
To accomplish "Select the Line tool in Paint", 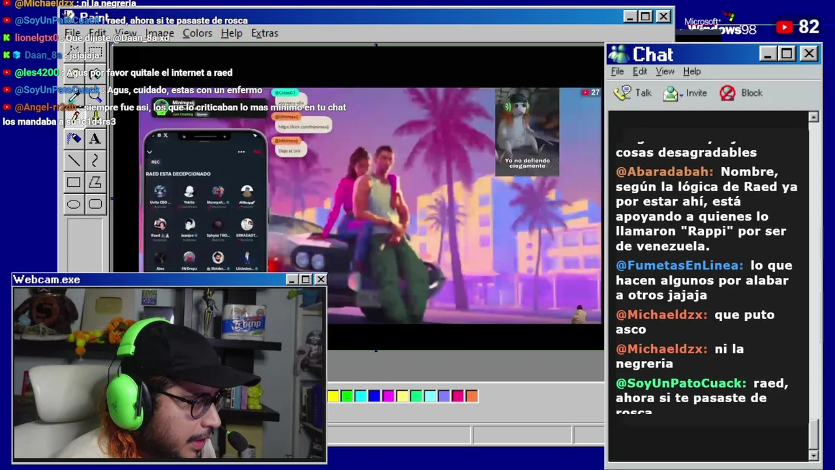I will 74,161.
